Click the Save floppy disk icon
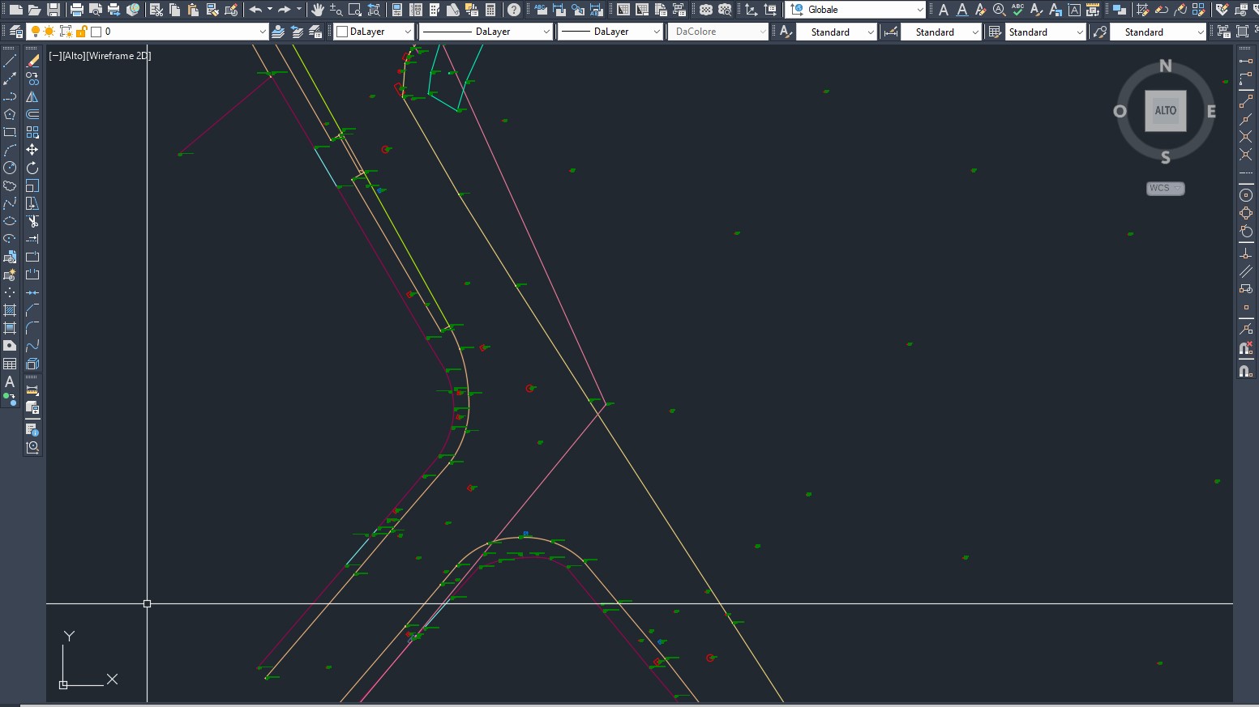Screen dimensions: 1259x707 [54, 10]
